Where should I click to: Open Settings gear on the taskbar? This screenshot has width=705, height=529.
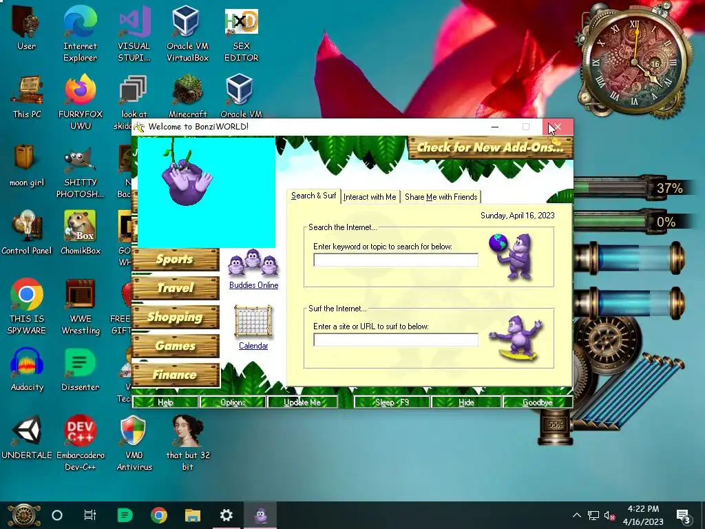(x=226, y=515)
